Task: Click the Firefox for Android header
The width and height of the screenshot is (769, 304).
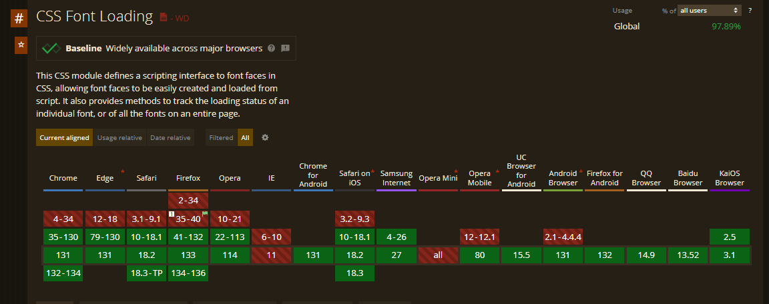Action: [605, 178]
